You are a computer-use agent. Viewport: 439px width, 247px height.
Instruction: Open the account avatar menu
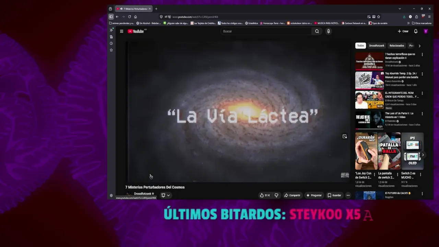(x=426, y=31)
